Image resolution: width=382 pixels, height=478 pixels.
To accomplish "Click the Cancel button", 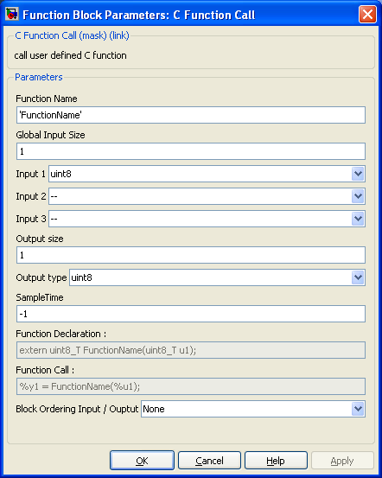I will pyautogui.click(x=209, y=461).
